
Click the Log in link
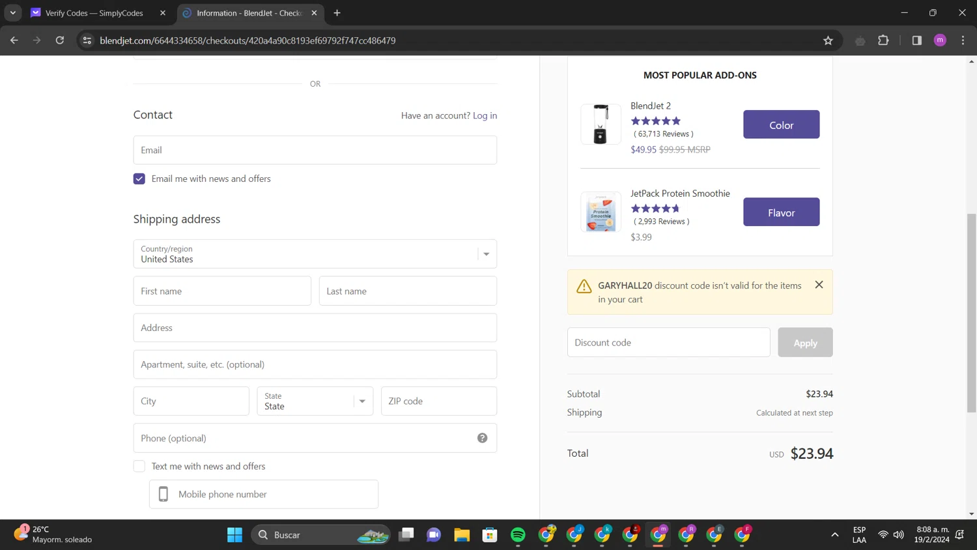click(x=485, y=115)
